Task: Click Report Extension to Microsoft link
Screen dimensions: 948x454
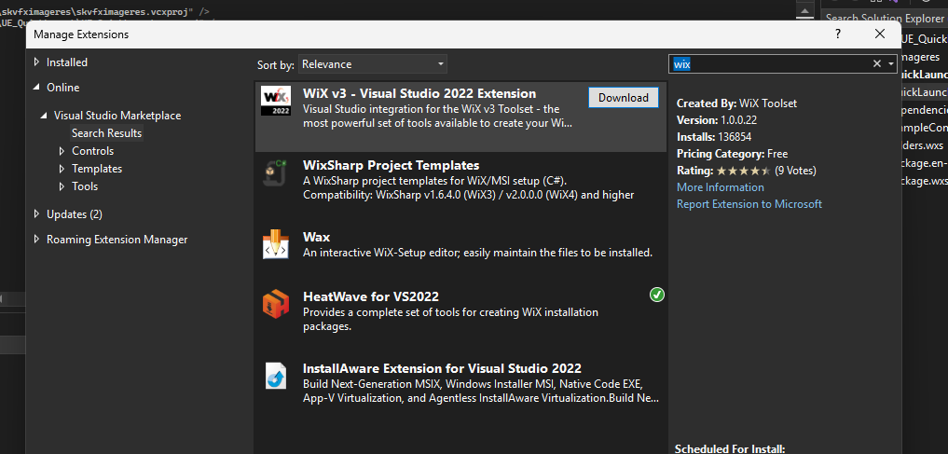Action: (x=749, y=204)
